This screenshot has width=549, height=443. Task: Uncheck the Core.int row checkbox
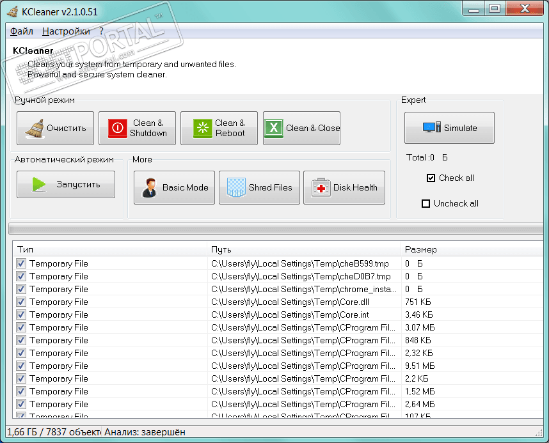(21, 315)
